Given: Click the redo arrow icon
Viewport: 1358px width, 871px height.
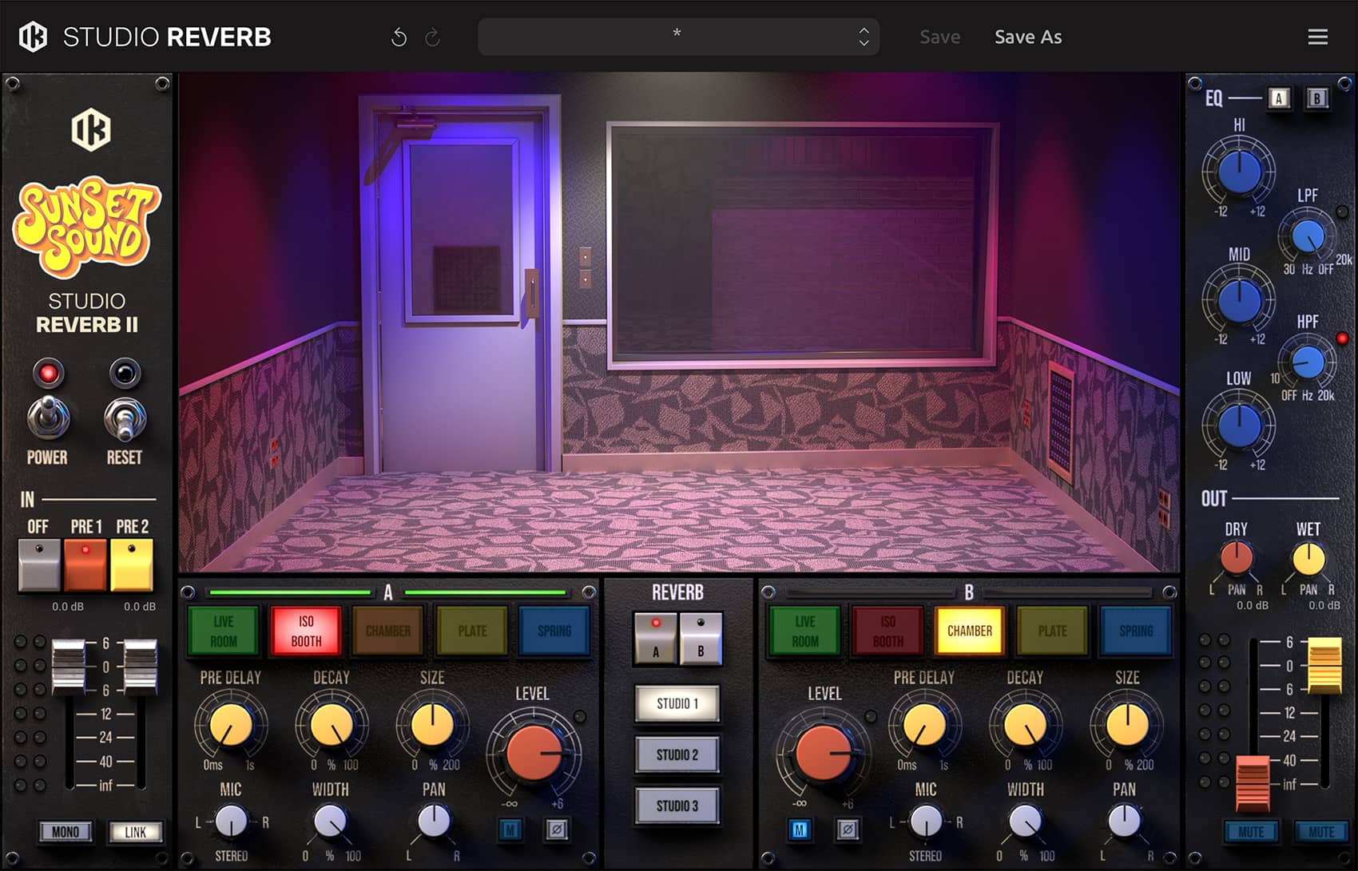Looking at the screenshot, I should tap(432, 38).
